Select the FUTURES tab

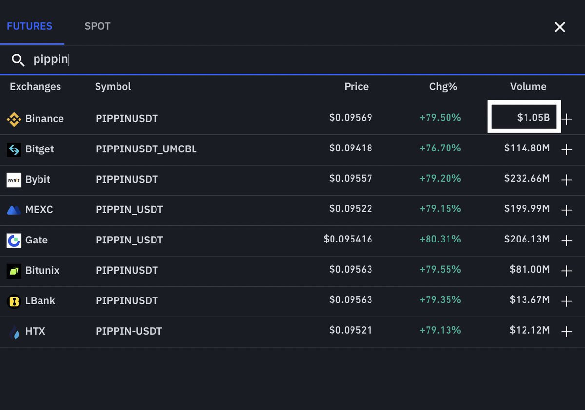[x=30, y=26]
